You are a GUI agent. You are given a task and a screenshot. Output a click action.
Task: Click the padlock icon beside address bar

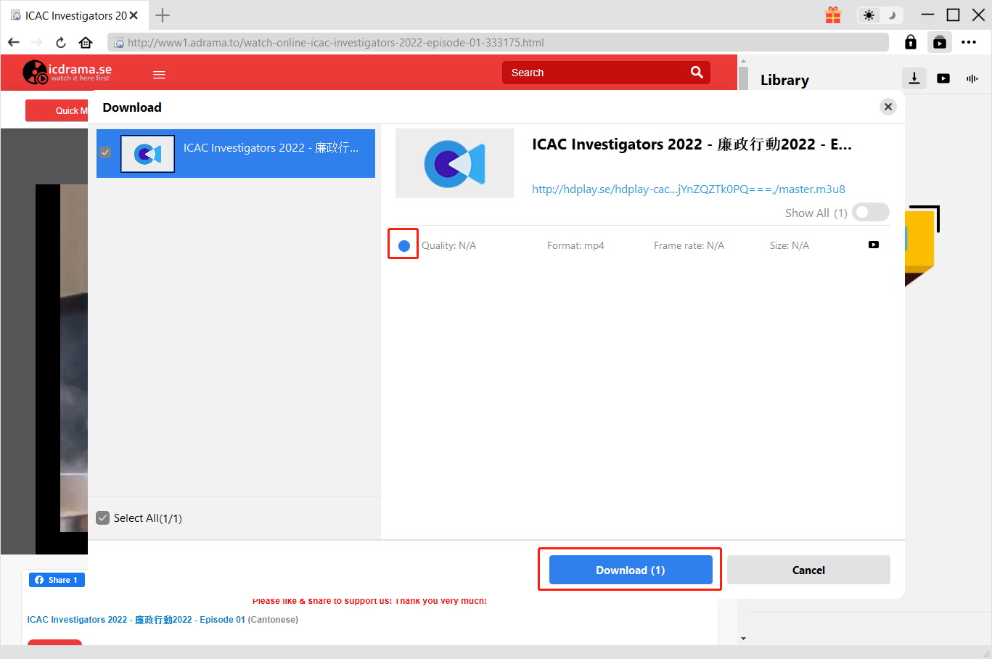(911, 42)
